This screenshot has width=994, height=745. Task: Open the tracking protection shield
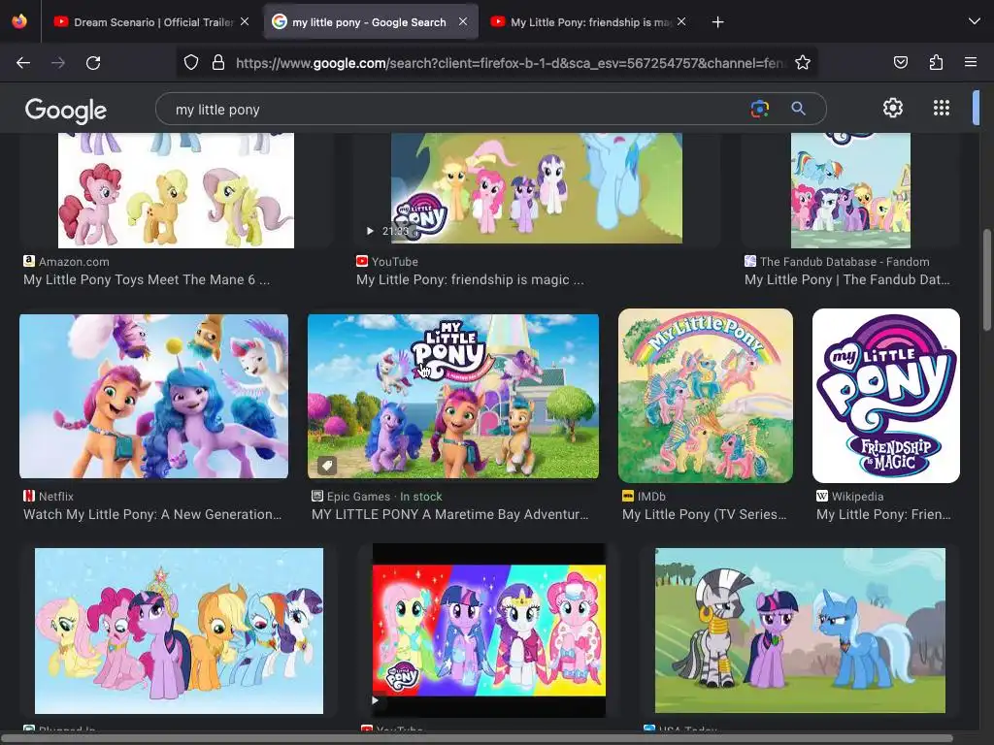pyautogui.click(x=191, y=63)
